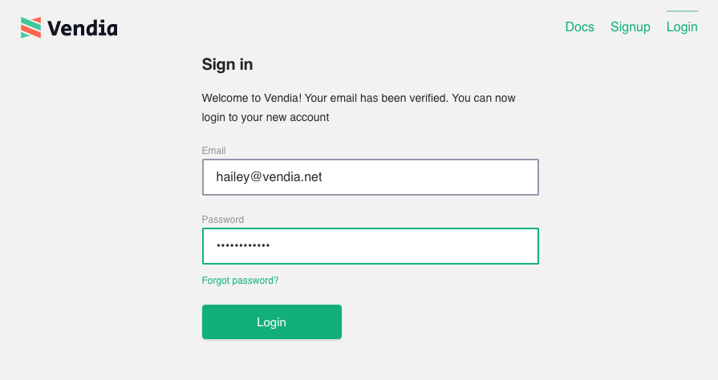Place cursor in hailey@vendia.net text
718x380 pixels.
(269, 176)
